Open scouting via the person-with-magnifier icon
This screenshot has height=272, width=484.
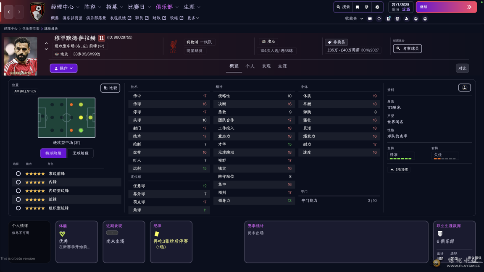pos(406,18)
